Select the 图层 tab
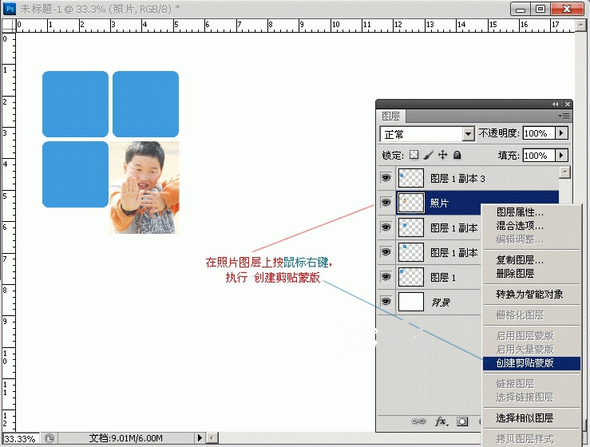 390,117
